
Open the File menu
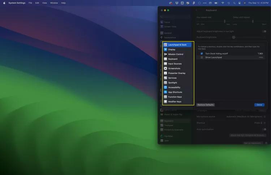[x=30, y=3]
